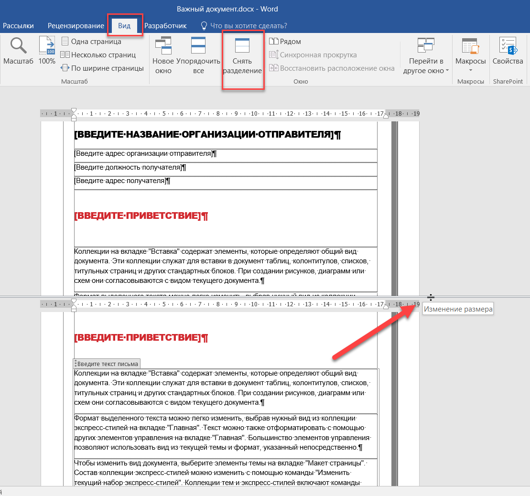Set zoom to 100% icon
Viewport: 530px width, 496px height.
tap(47, 51)
